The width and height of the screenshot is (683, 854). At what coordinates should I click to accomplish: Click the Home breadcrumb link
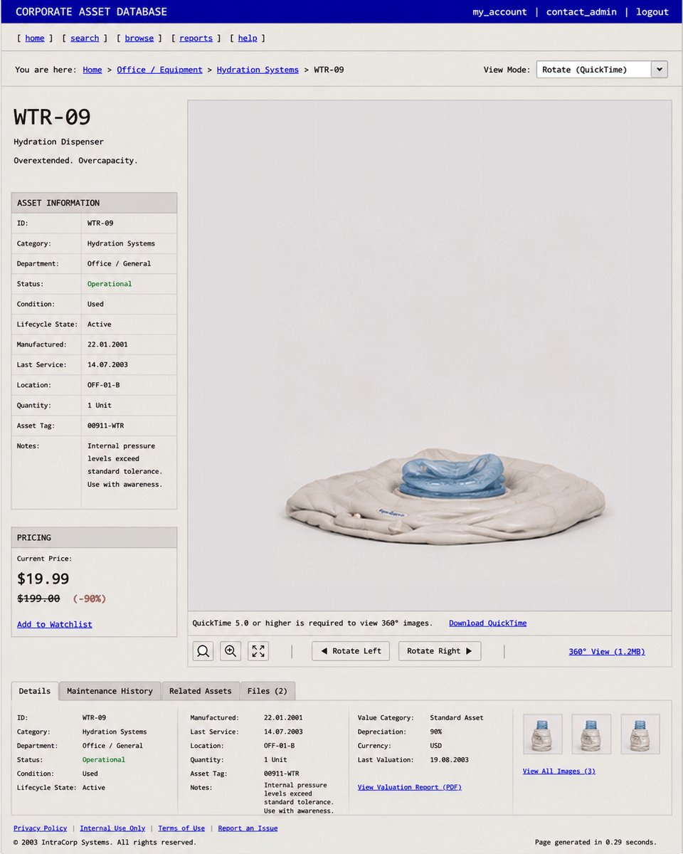[92, 70]
